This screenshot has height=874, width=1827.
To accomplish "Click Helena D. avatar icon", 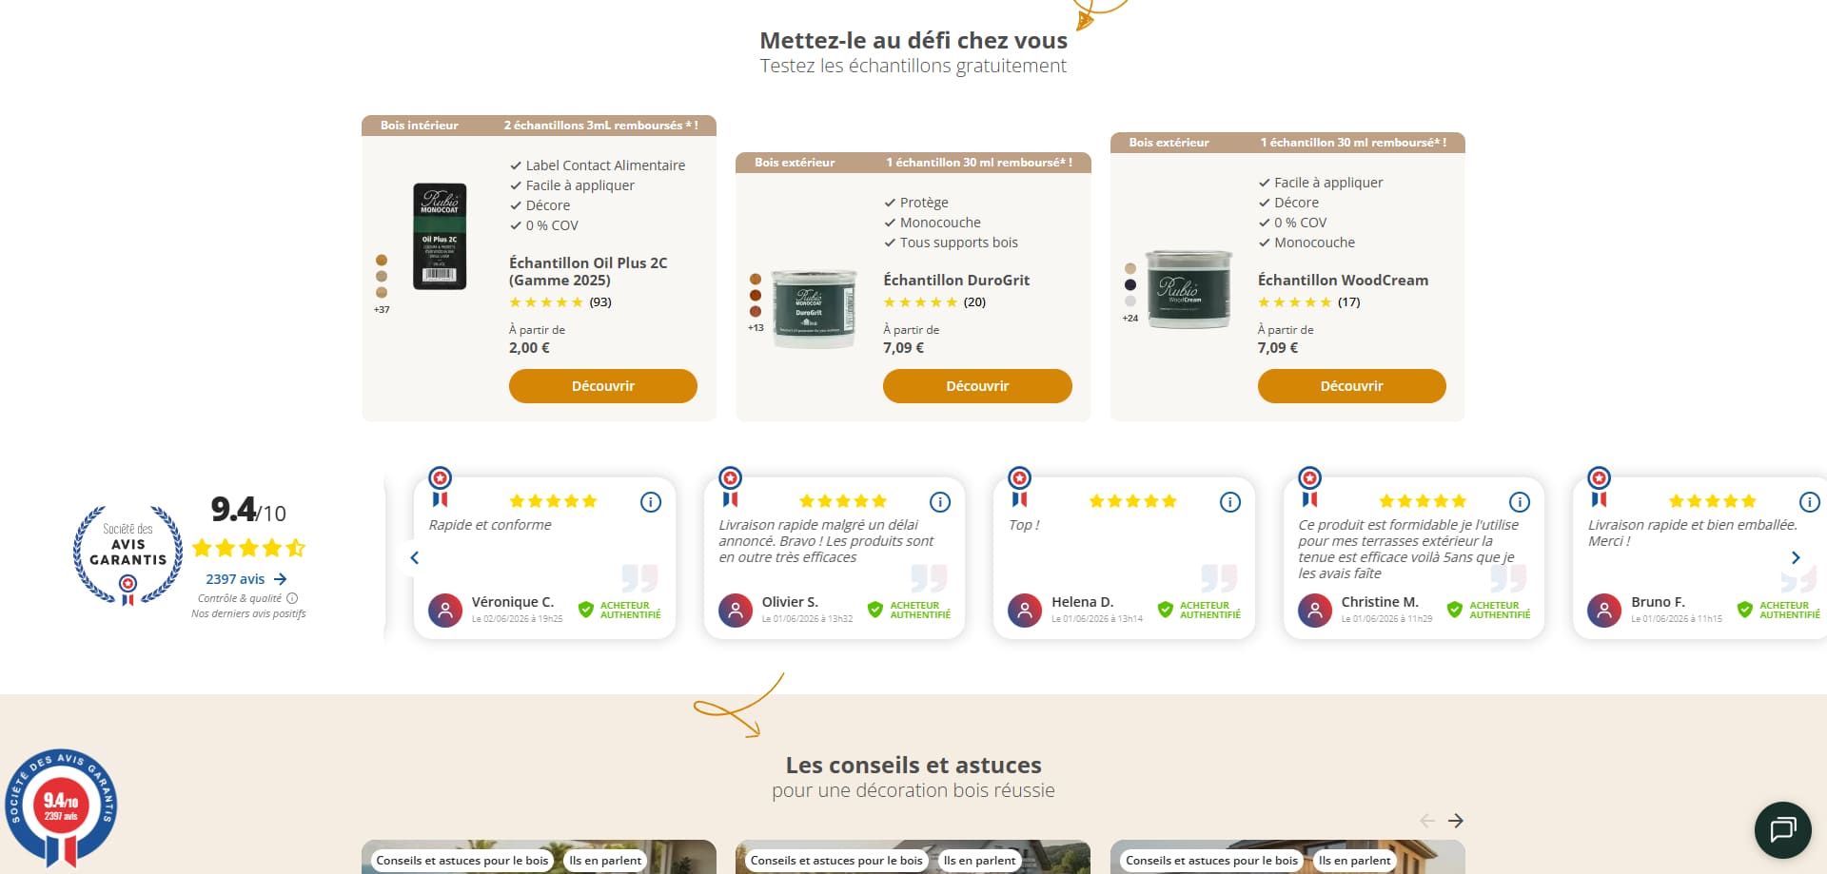I will tap(1025, 610).
